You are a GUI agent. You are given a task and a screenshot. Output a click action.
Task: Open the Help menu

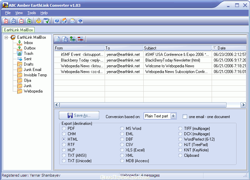pos(44,13)
